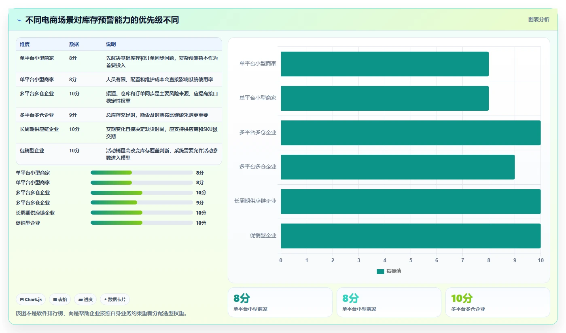Click the 图表分析 label in the header
Viewport: 566px width, 333px height.
click(538, 19)
